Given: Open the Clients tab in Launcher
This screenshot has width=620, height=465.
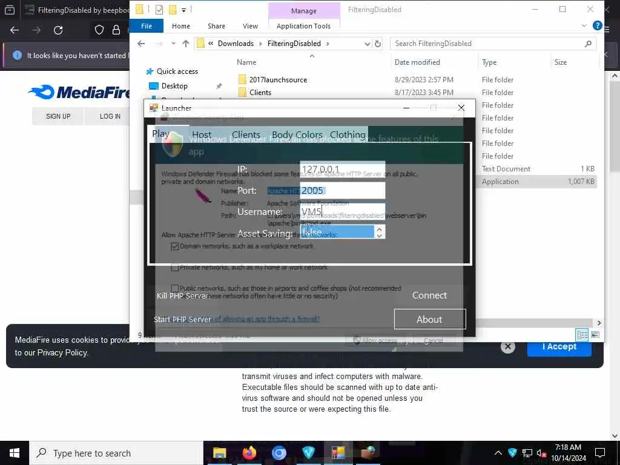Looking at the screenshot, I should [246, 134].
